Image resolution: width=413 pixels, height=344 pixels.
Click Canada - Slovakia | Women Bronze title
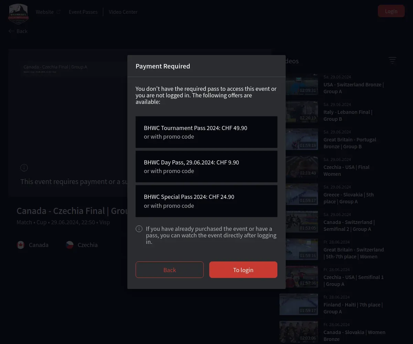pos(354,336)
